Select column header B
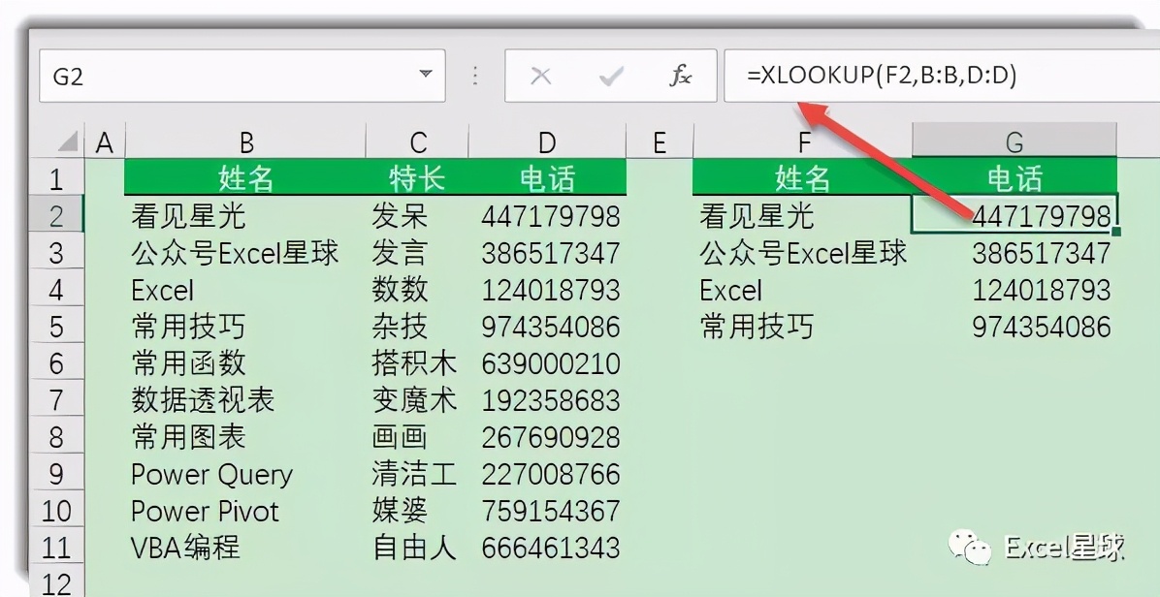The image size is (1160, 597). click(245, 139)
